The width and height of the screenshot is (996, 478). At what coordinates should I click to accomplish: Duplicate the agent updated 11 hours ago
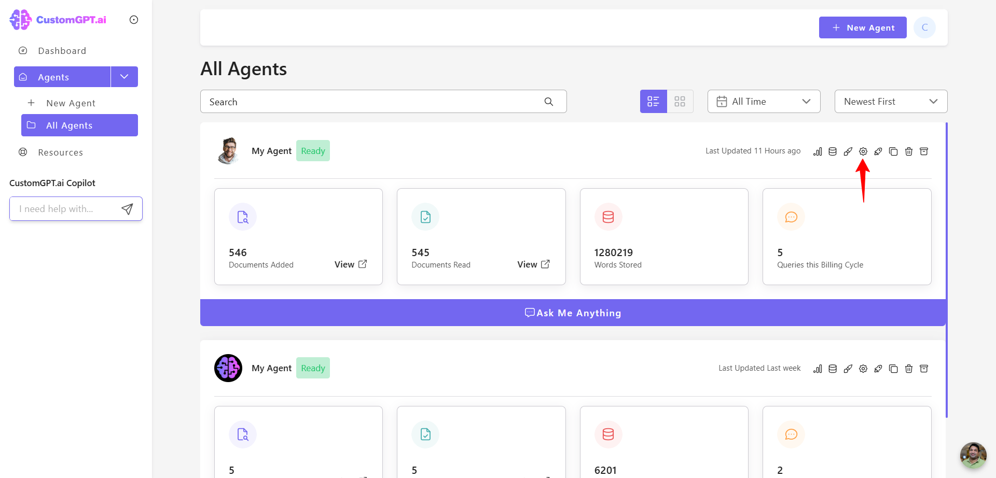(x=893, y=151)
